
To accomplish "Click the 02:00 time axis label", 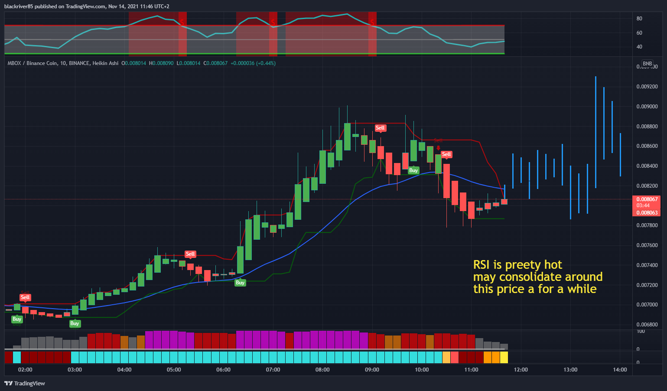I will point(25,370).
